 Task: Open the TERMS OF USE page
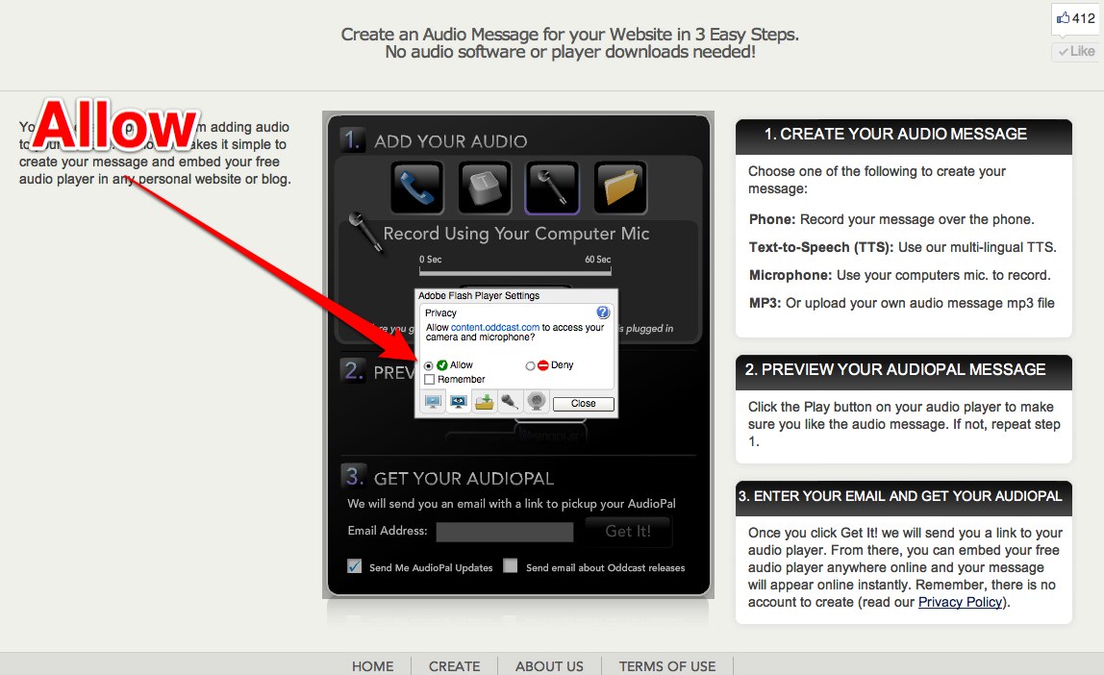coord(666,665)
